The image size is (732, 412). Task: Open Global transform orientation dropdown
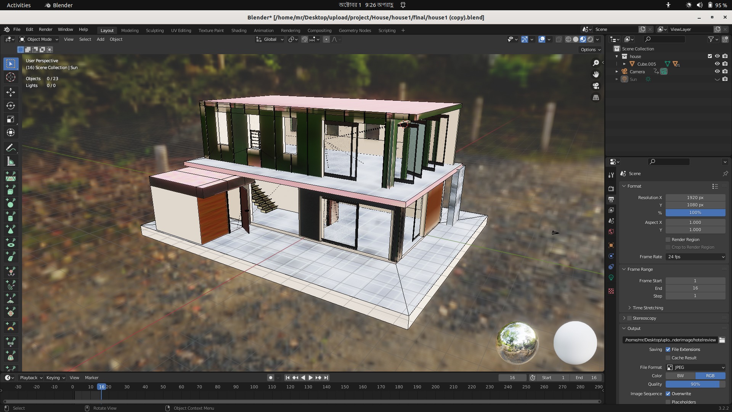270,39
